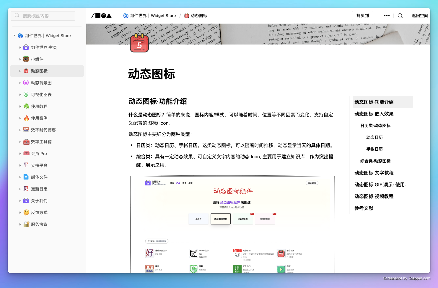
Task: Expand the 小组件 sidebar item
Action: point(20,59)
